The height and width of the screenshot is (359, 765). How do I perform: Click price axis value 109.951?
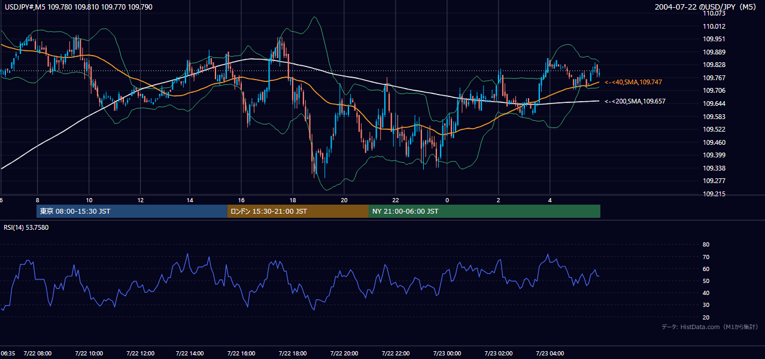pyautogui.click(x=715, y=39)
